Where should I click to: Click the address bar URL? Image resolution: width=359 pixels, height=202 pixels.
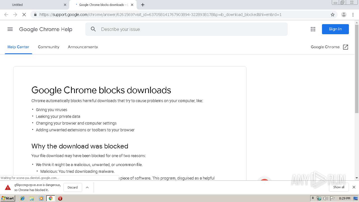coord(160,15)
